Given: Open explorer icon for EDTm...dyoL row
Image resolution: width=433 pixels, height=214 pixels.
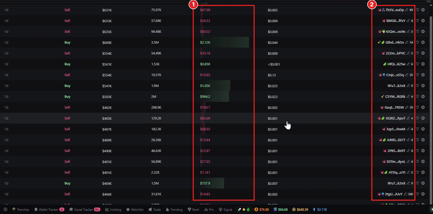Looking at the screenshot, I should click(423, 161).
